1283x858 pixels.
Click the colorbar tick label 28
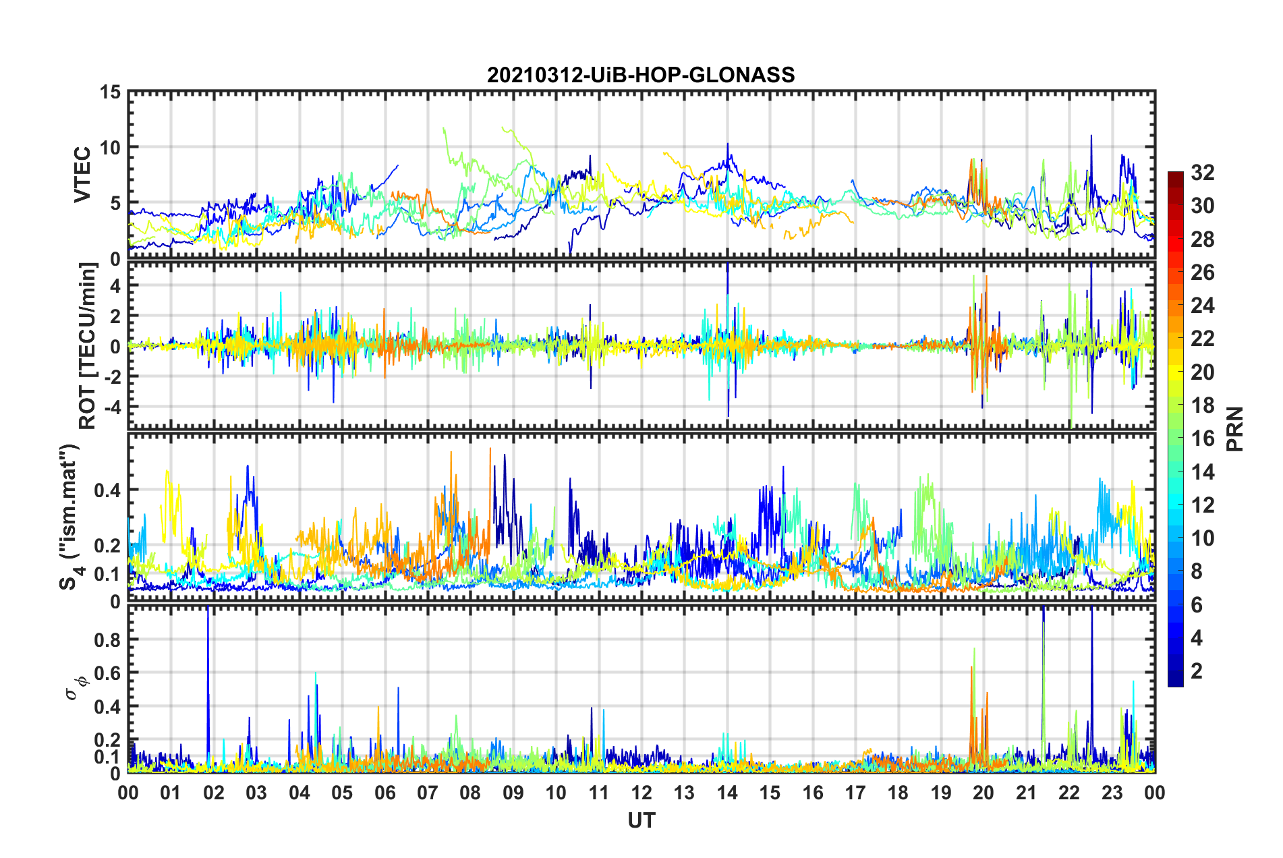point(1202,239)
